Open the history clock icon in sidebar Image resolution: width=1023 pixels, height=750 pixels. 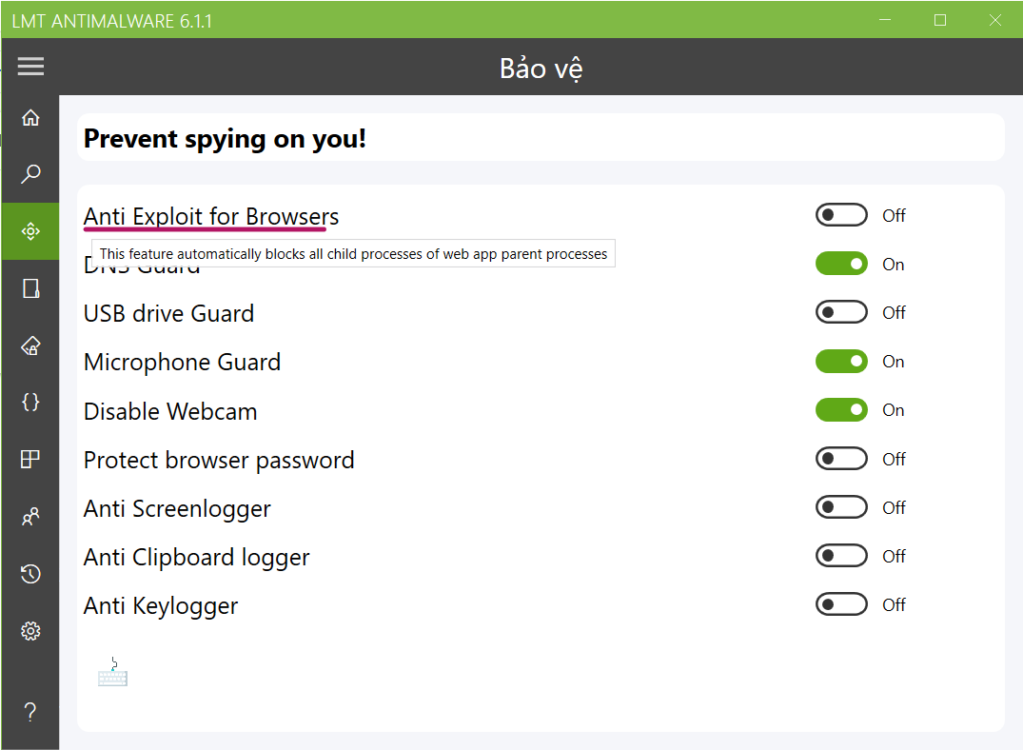pos(30,573)
